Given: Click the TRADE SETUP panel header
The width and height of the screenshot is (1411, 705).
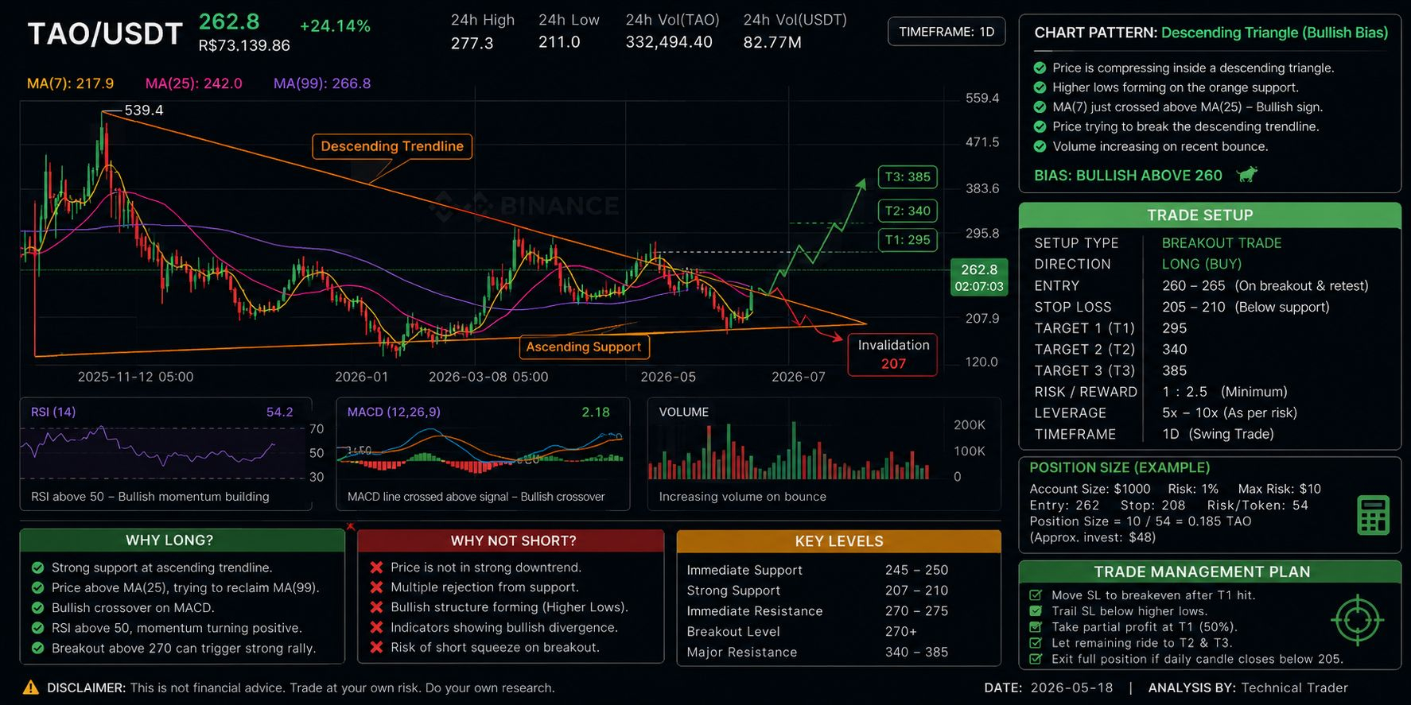Looking at the screenshot, I should 1210,215.
